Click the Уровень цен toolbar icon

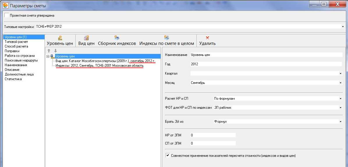pyautogui.click(x=60, y=38)
